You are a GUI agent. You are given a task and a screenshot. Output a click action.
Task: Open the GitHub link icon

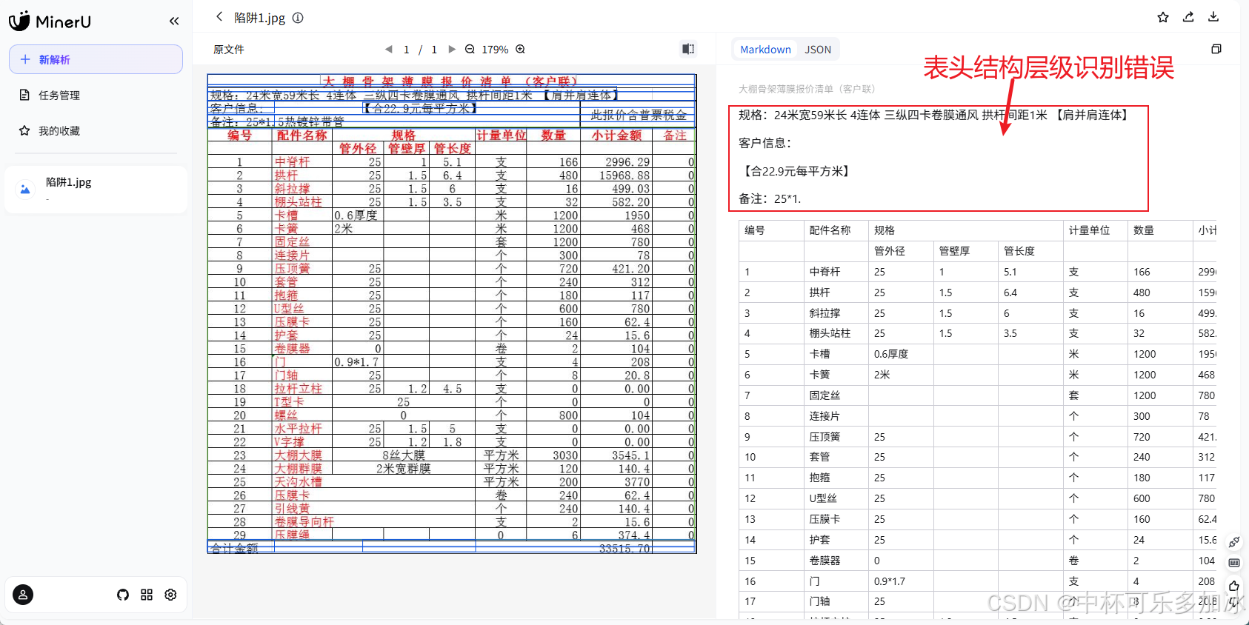coord(123,595)
